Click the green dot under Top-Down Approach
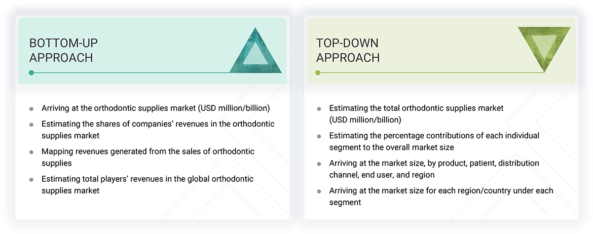Screen dimensions: 593x234 pyautogui.click(x=318, y=73)
